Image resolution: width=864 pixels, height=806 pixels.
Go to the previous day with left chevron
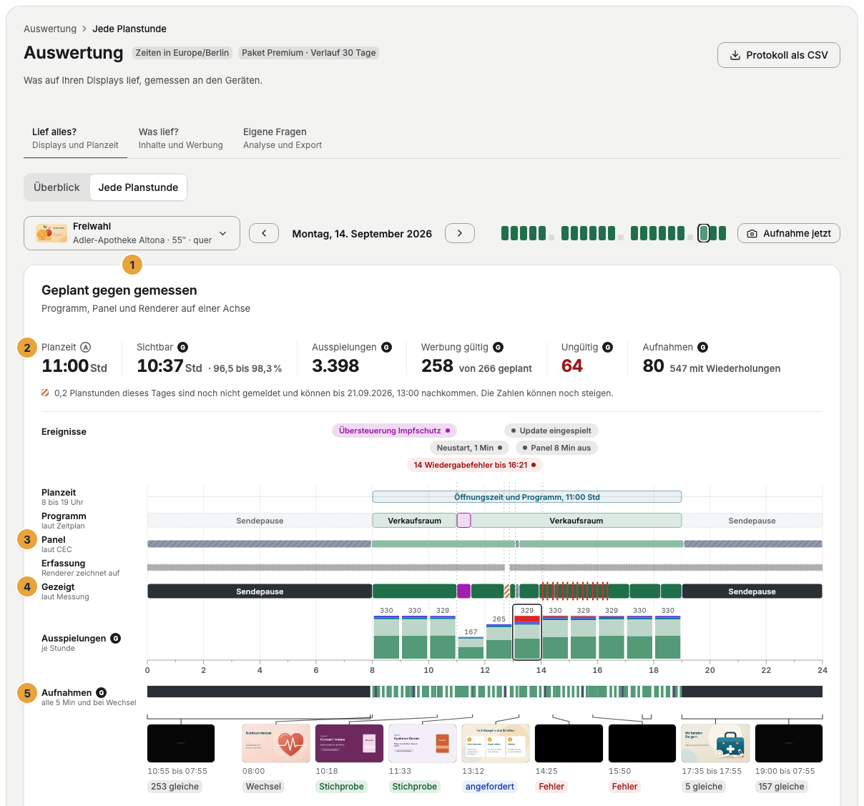coord(264,233)
